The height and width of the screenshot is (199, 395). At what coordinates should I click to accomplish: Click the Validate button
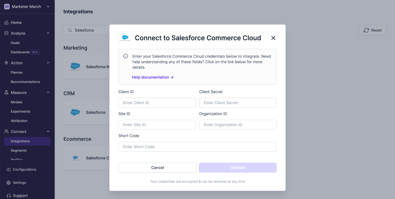[238, 168]
